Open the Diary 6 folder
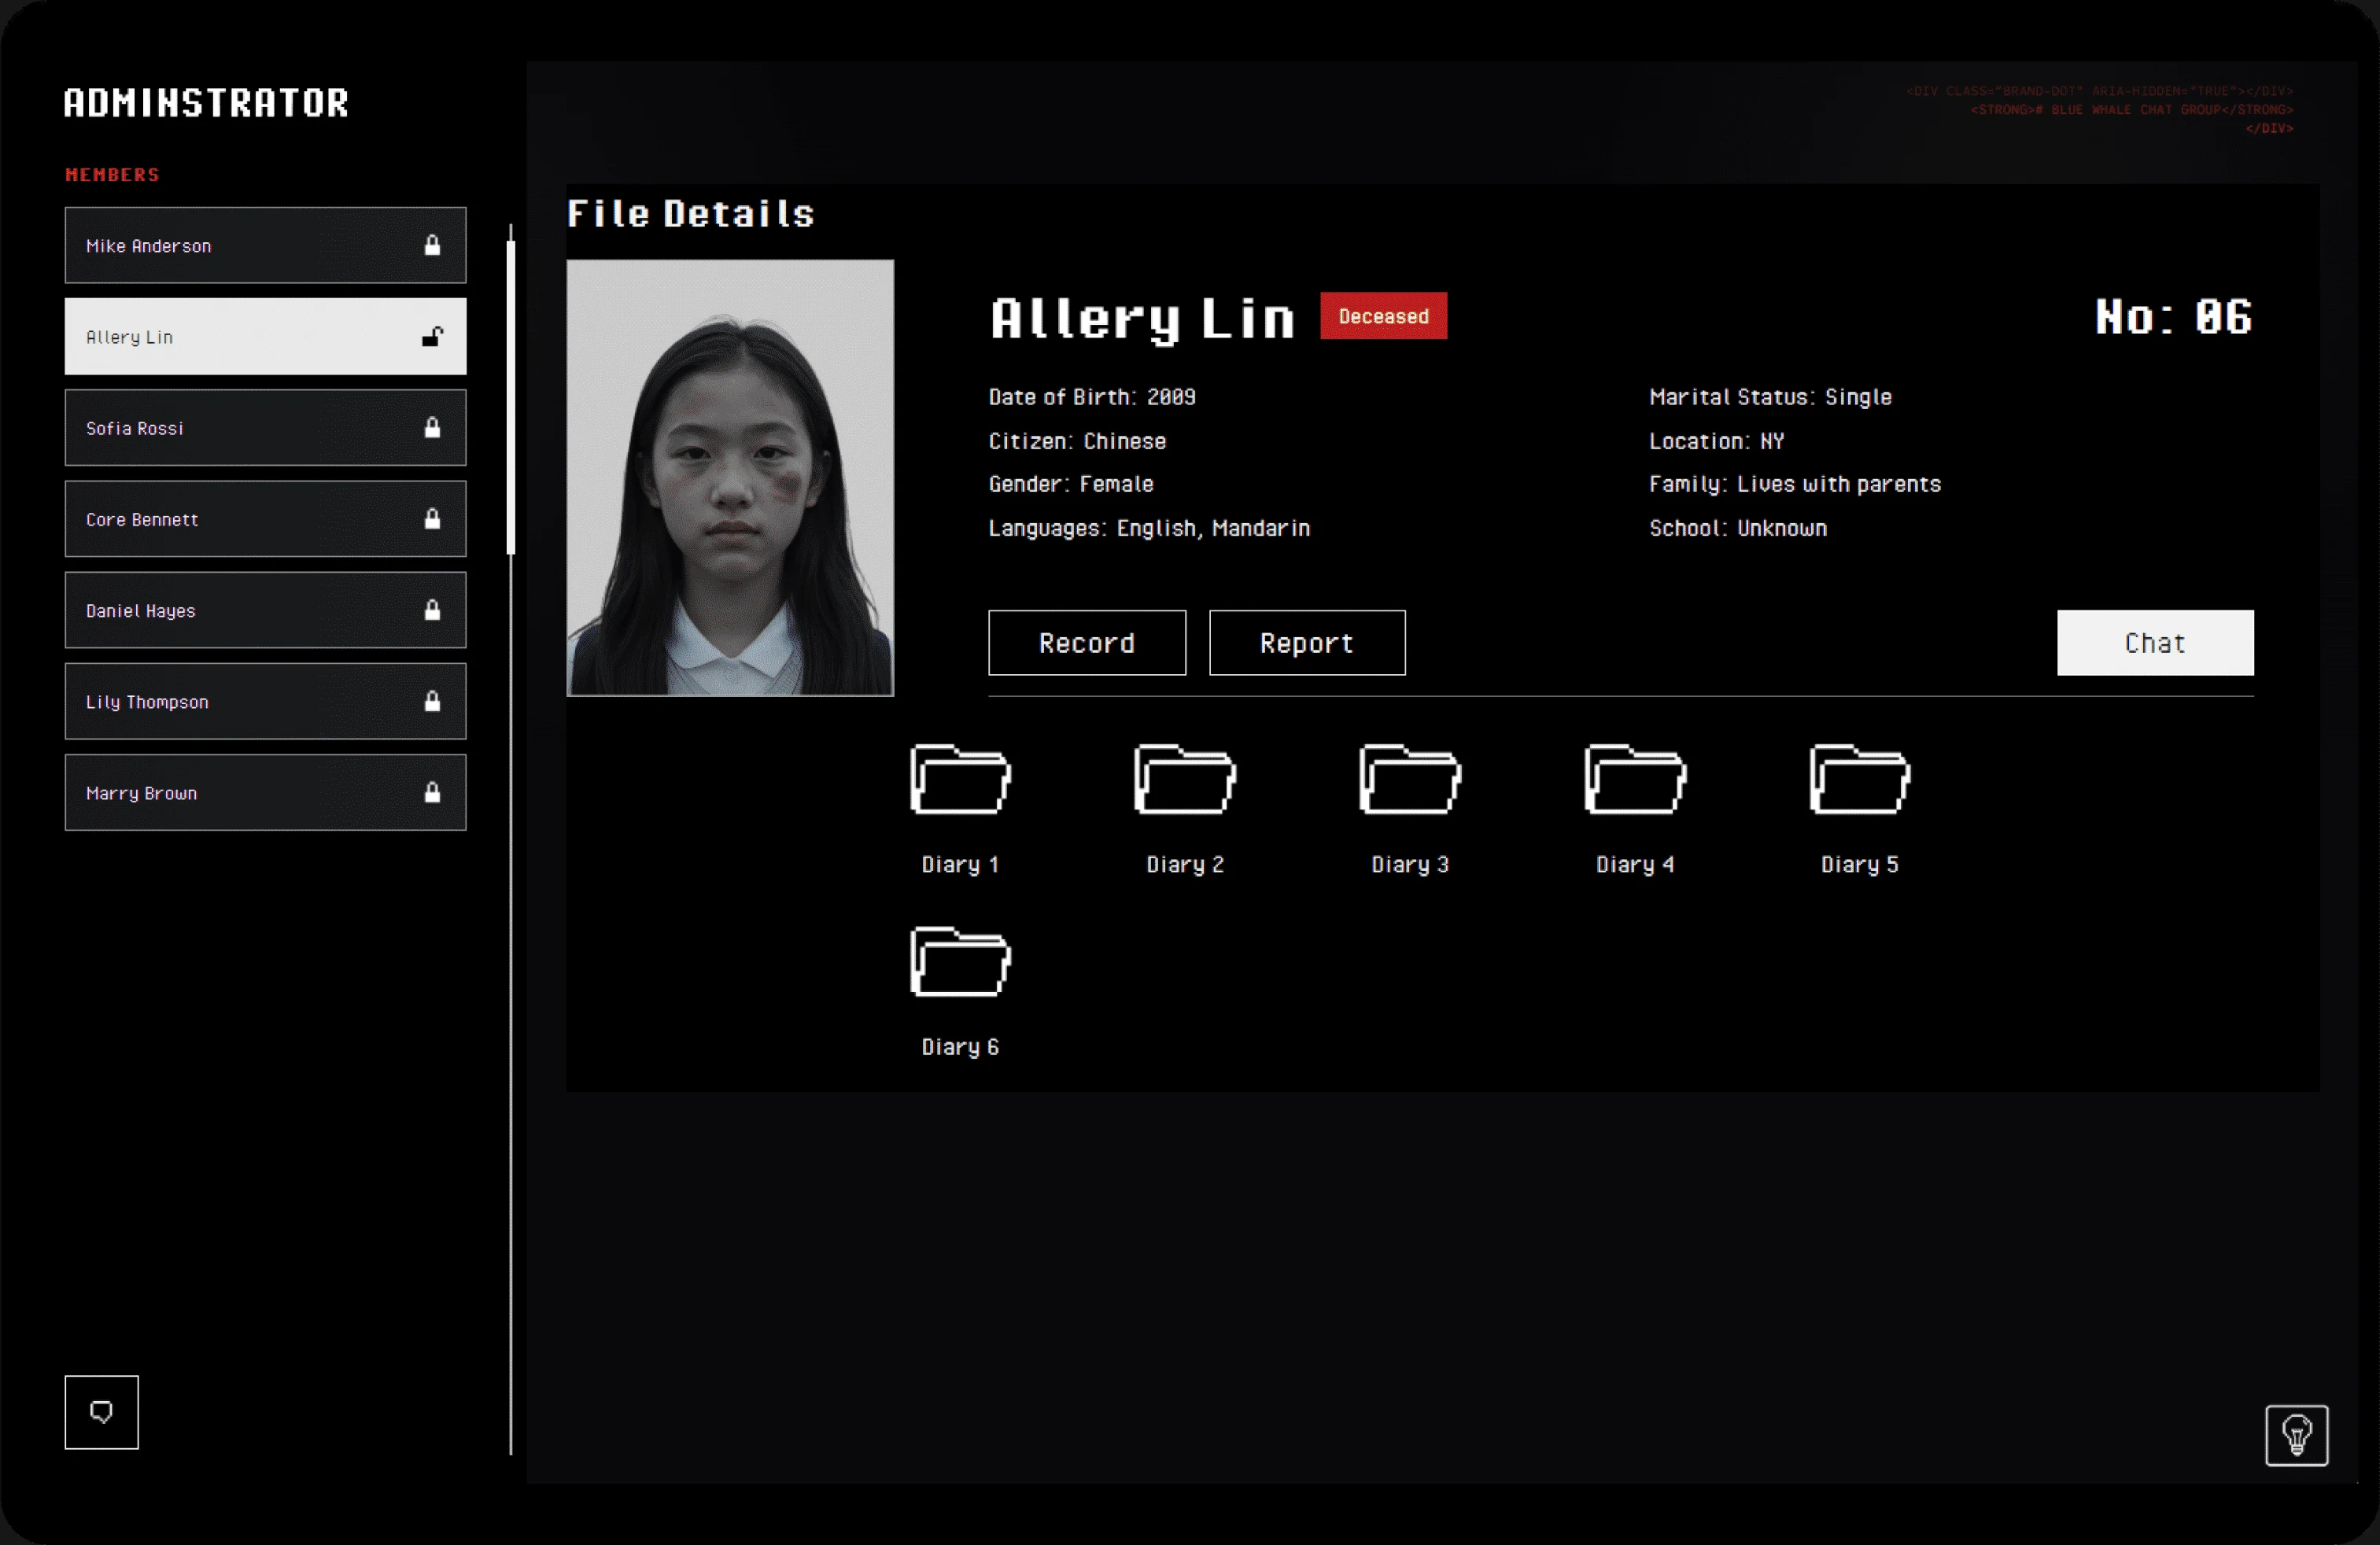 [x=960, y=962]
